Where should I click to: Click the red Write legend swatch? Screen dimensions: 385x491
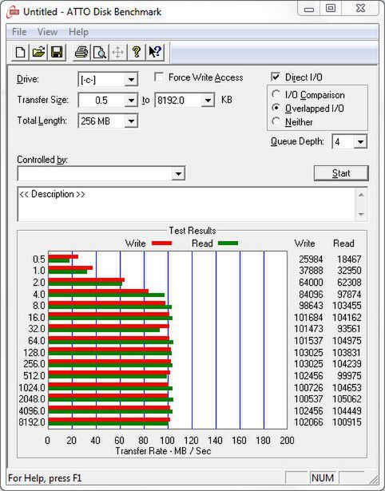pos(161,244)
